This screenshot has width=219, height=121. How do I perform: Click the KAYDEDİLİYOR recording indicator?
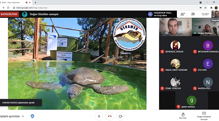click(x=9, y=14)
